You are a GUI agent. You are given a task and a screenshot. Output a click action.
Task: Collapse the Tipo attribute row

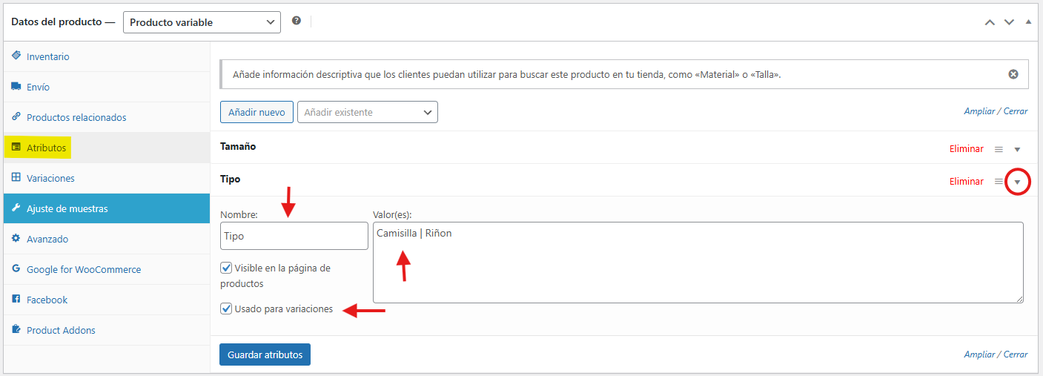coord(1018,182)
